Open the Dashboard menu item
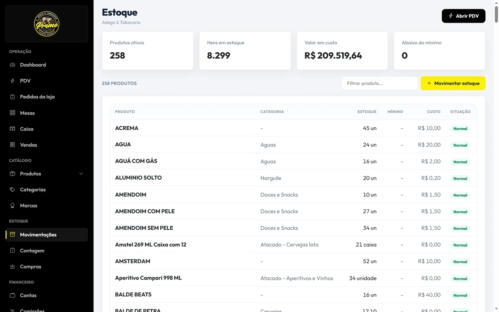Viewport: 499px width, 312px height. [x=47, y=65]
